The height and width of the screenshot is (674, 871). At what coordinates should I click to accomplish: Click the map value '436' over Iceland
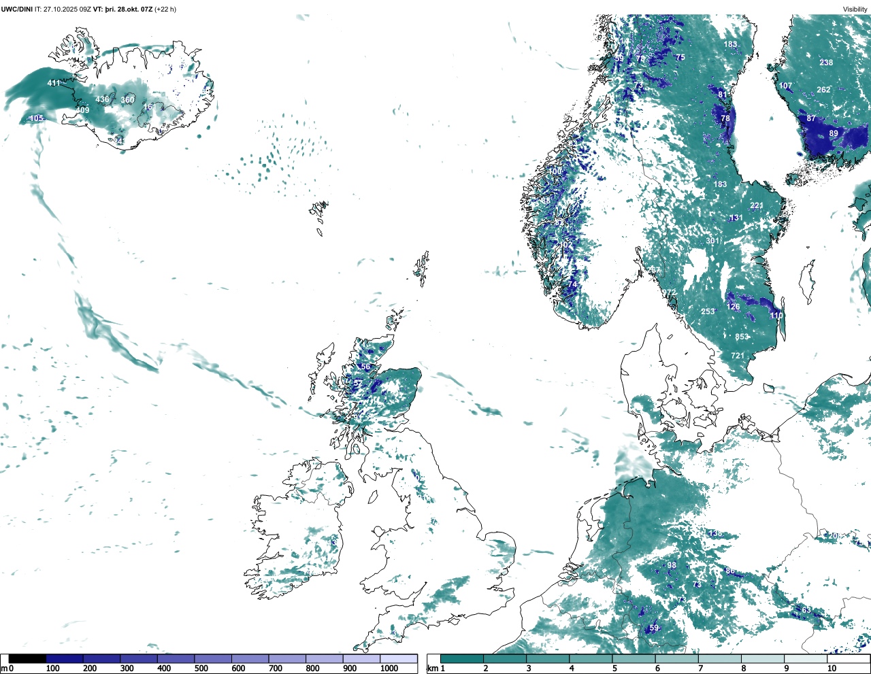point(102,99)
